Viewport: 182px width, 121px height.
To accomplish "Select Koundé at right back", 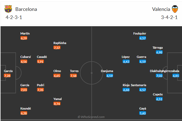I will (26, 108).
